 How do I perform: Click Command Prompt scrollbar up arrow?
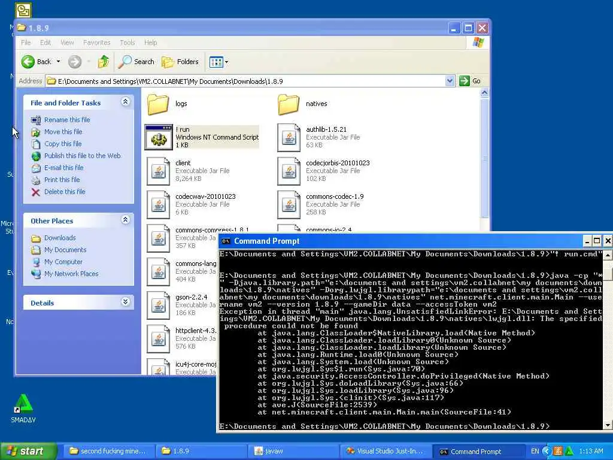[608, 255]
